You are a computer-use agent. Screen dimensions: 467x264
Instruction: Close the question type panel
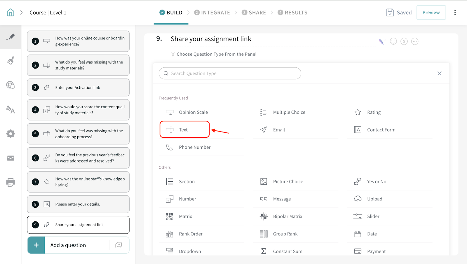pyautogui.click(x=439, y=74)
